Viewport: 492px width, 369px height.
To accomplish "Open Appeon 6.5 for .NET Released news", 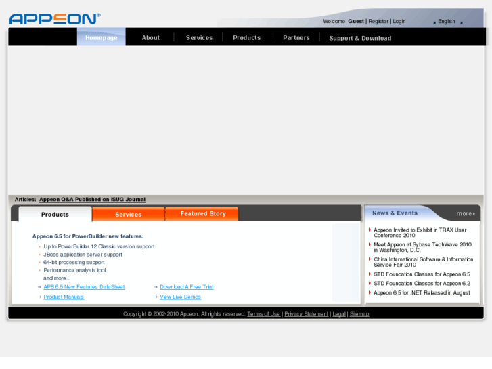I will tap(422, 292).
